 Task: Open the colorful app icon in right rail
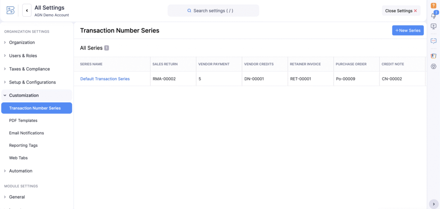[433, 56]
